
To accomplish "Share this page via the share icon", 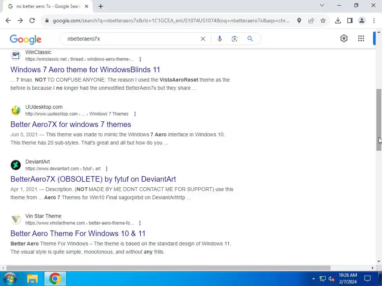I will pos(311,21).
